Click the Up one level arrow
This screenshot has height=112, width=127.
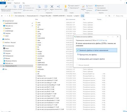(10, 16)
